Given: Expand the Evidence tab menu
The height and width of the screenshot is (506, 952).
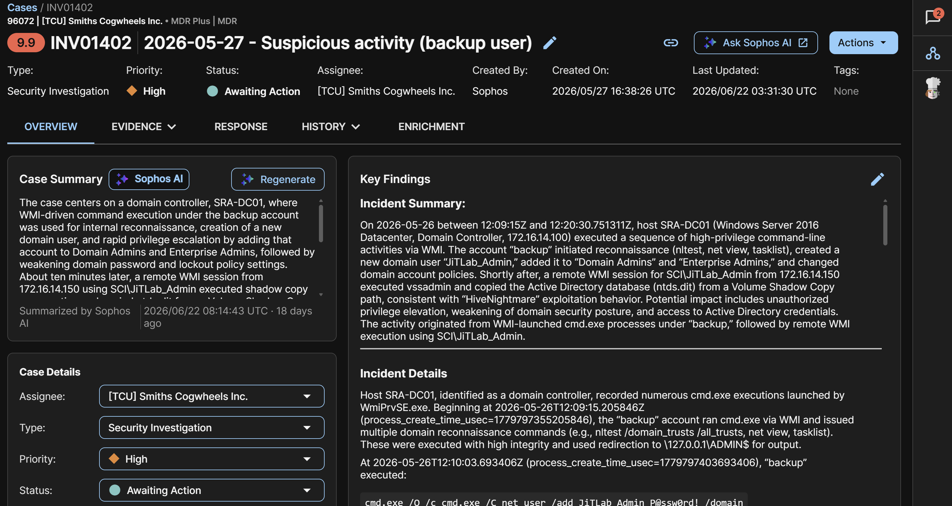Looking at the screenshot, I should (144, 126).
